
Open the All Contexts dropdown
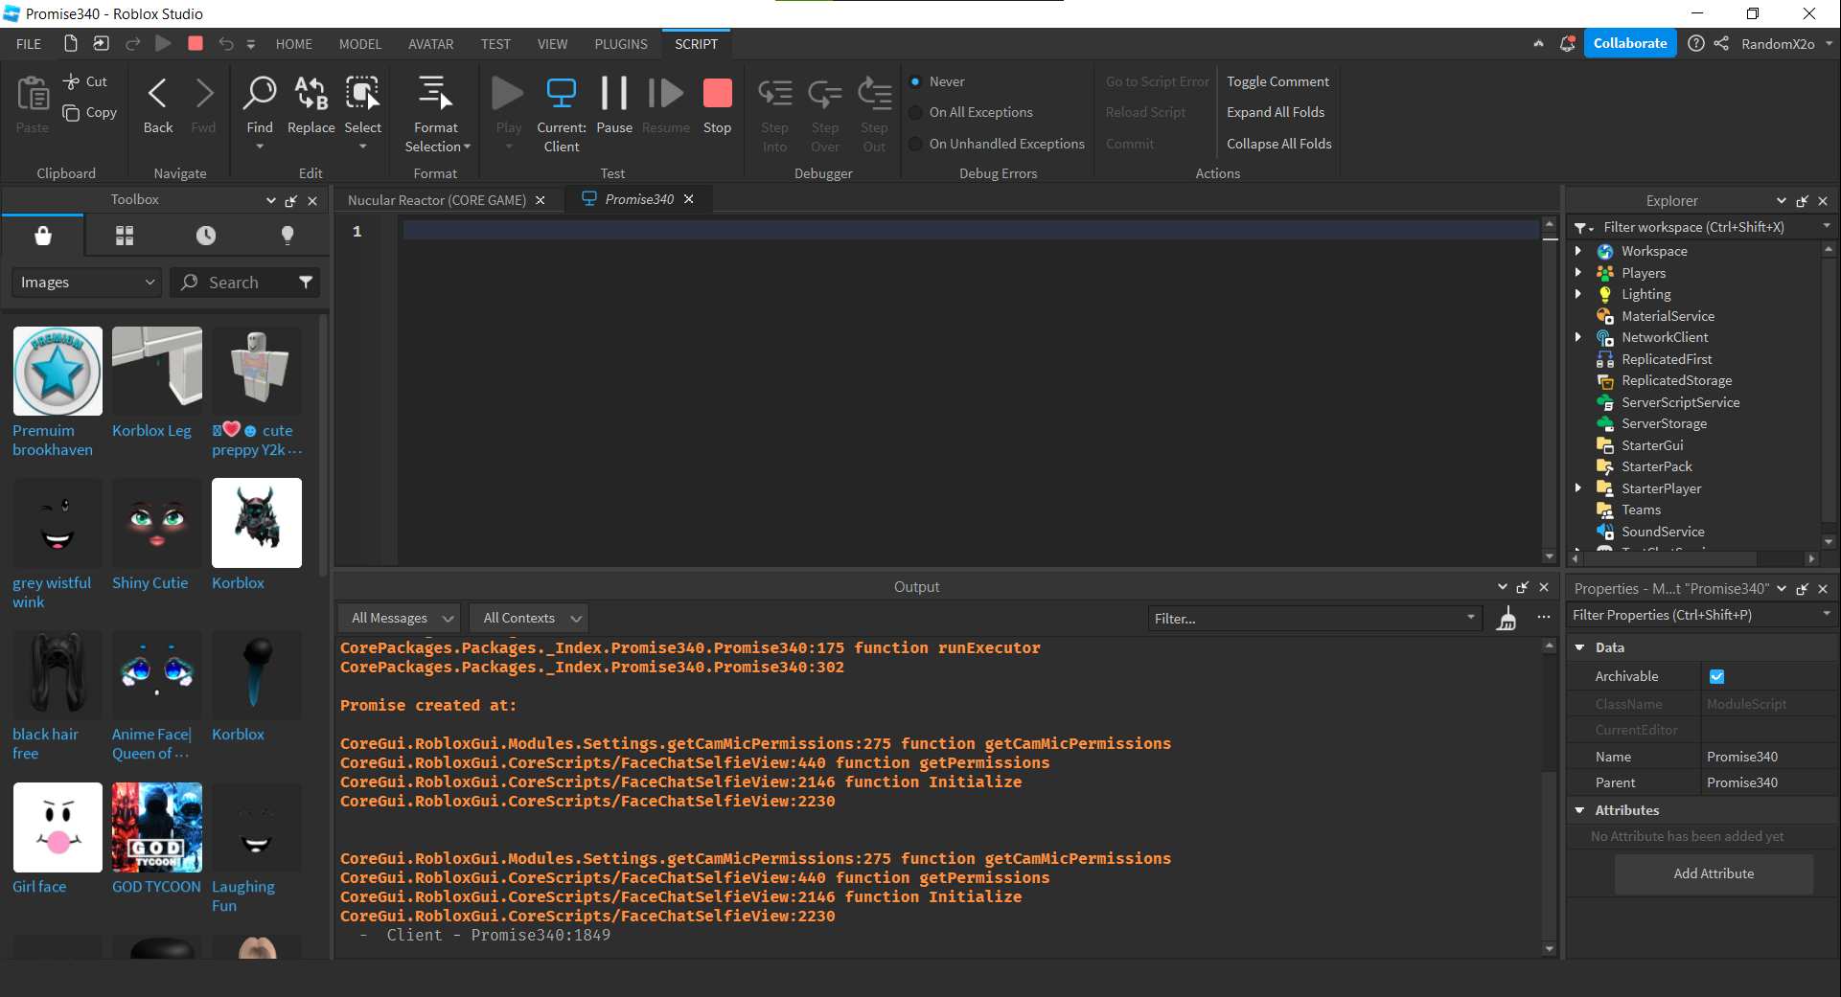click(x=527, y=618)
